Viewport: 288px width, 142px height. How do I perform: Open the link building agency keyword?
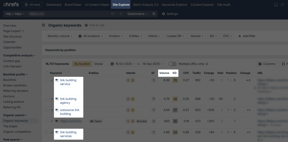[68, 101]
